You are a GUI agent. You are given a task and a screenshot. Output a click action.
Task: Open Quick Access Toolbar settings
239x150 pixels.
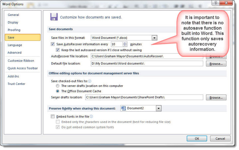[x=23, y=68]
